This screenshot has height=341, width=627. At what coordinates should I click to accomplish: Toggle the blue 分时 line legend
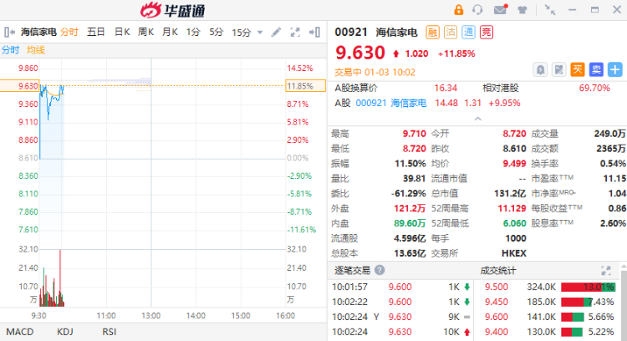click(10, 50)
